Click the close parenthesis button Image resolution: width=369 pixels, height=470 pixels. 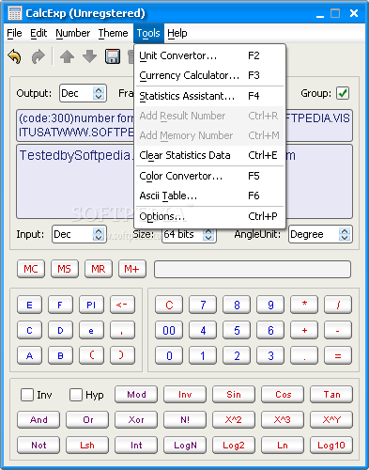[122, 355]
